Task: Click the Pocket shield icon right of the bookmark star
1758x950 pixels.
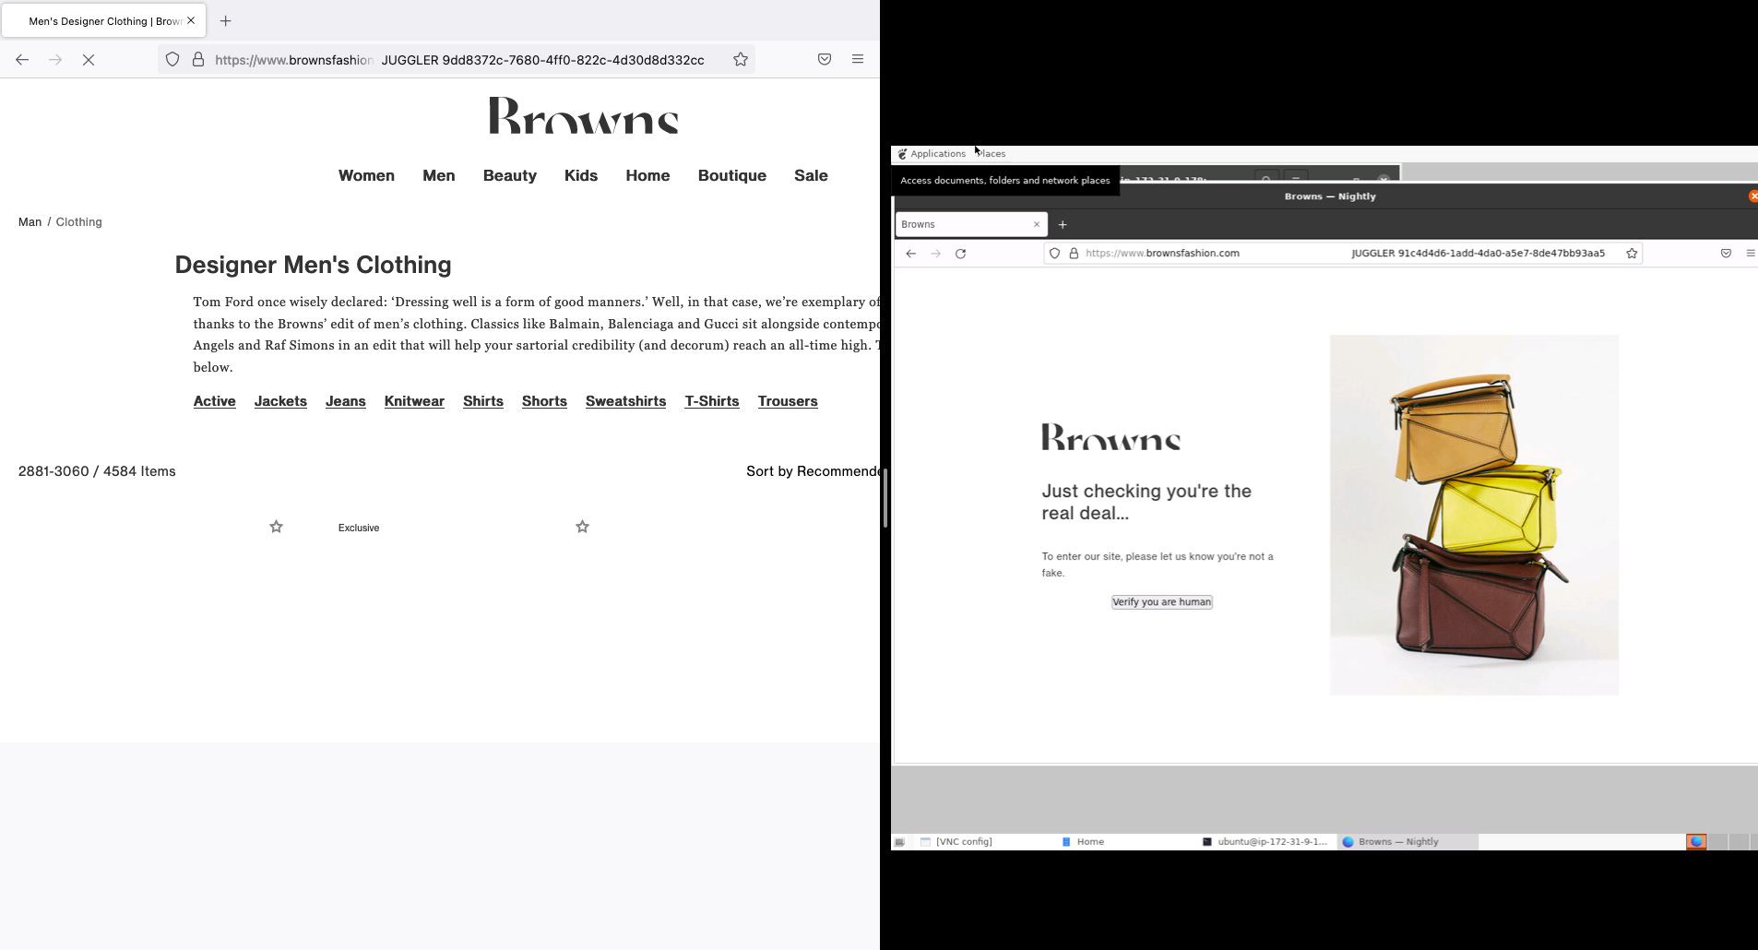Action: [823, 59]
